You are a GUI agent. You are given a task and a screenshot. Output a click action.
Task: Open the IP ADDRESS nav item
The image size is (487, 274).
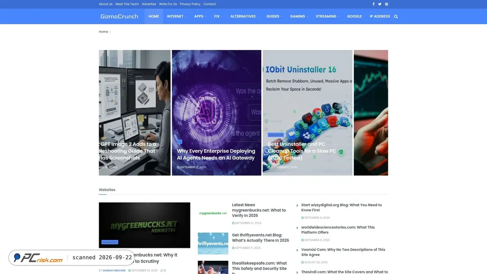379,16
